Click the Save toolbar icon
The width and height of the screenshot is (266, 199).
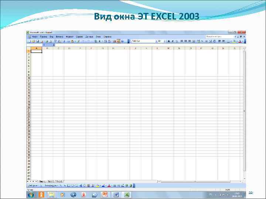(x=38, y=41)
